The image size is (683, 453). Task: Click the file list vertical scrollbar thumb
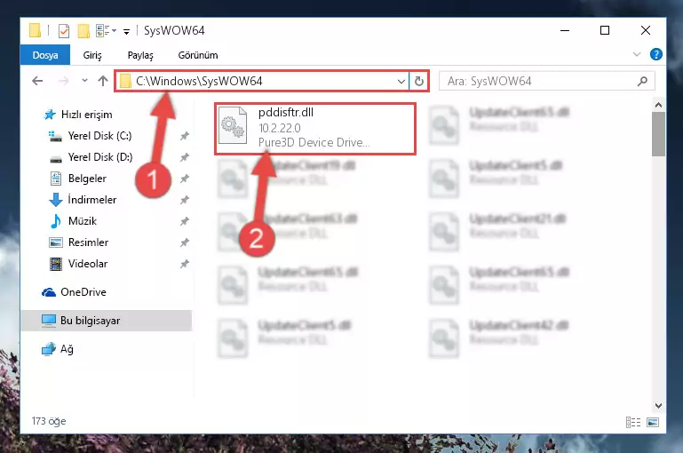tap(658, 134)
